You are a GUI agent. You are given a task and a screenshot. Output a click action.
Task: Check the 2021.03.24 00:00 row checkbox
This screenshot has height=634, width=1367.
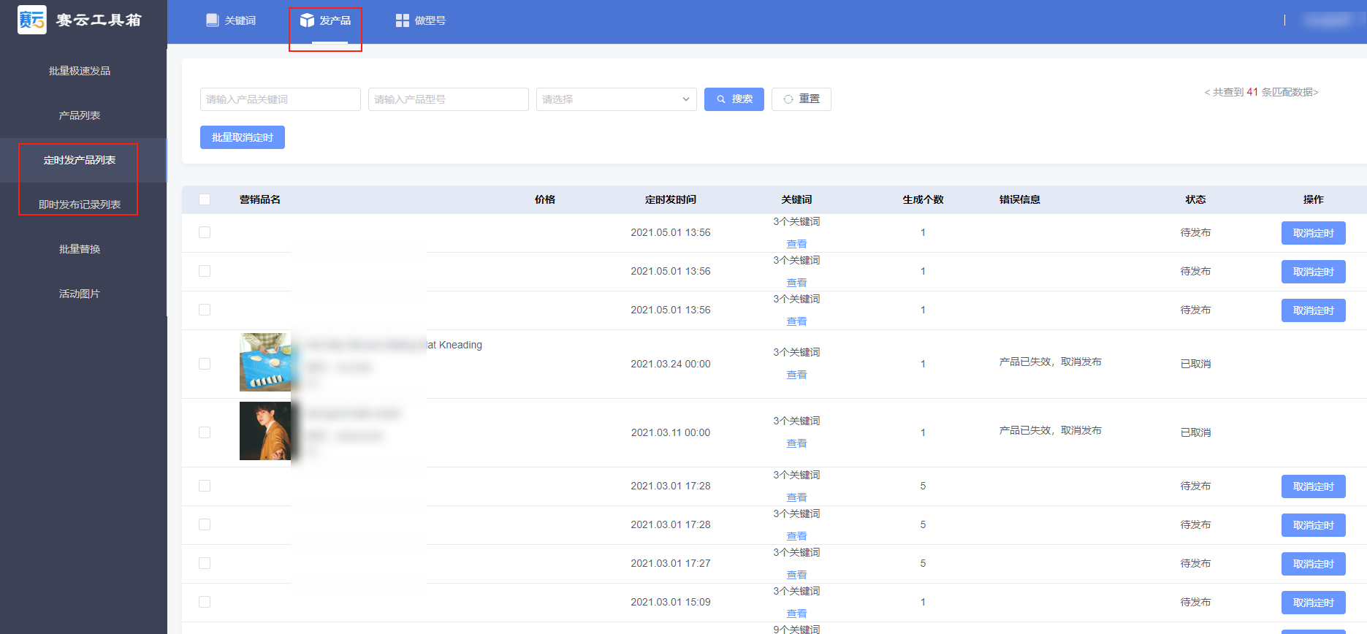pyautogui.click(x=205, y=364)
